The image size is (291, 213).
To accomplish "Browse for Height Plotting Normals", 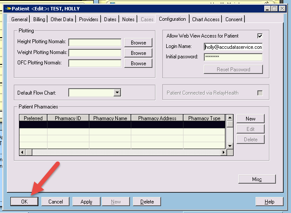I will coord(138,42).
